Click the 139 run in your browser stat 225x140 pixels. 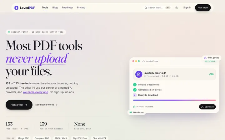[x=51, y=126]
